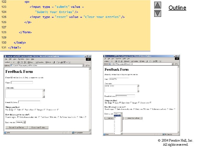199x149 pixels.
Task: Click Comments scroll down arrow in left form
Action: [x=44, y=97]
